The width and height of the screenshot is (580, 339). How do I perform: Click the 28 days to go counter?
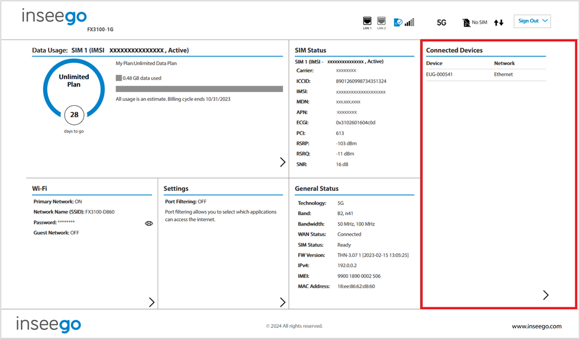pyautogui.click(x=74, y=115)
